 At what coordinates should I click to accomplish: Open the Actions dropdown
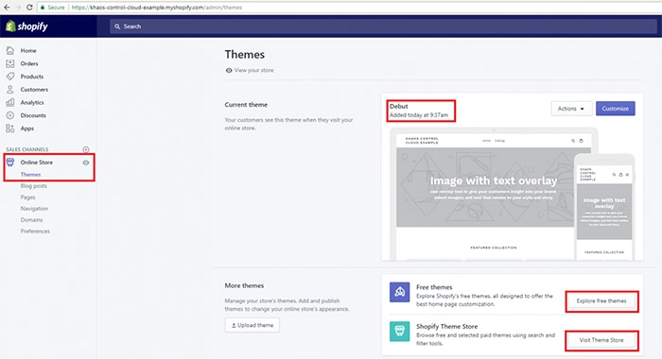[571, 109]
